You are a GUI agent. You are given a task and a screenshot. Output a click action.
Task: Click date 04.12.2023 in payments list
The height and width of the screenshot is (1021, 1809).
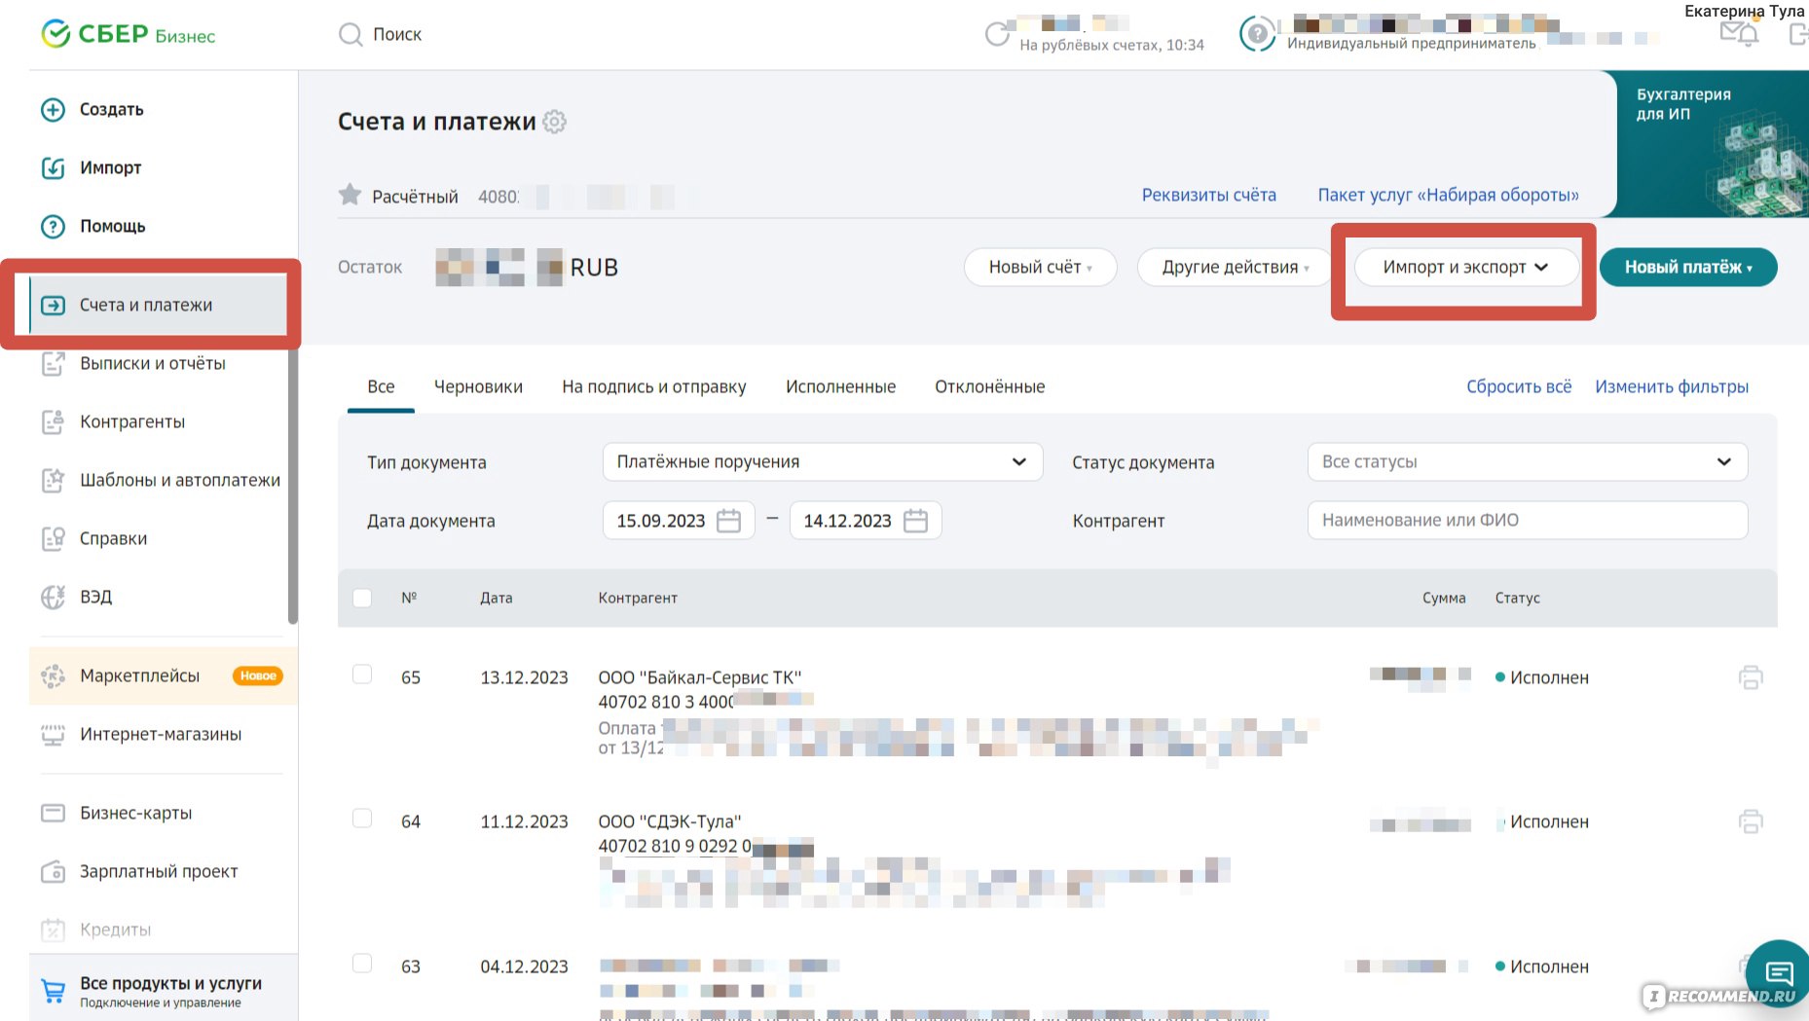coord(524,966)
